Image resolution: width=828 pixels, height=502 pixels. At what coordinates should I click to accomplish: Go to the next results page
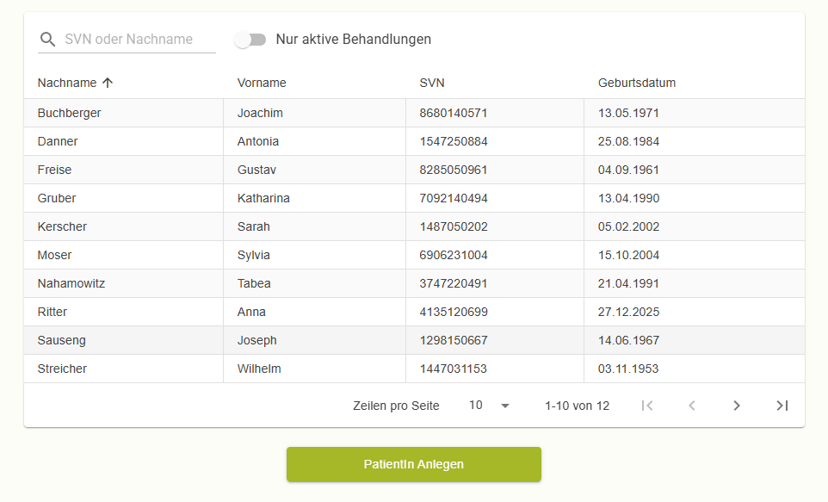[x=737, y=405]
